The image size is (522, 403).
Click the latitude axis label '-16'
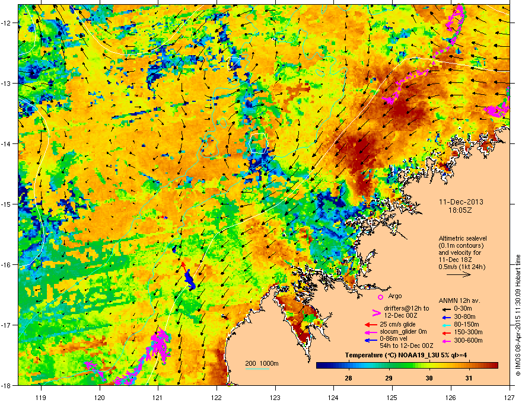pyautogui.click(x=7, y=265)
